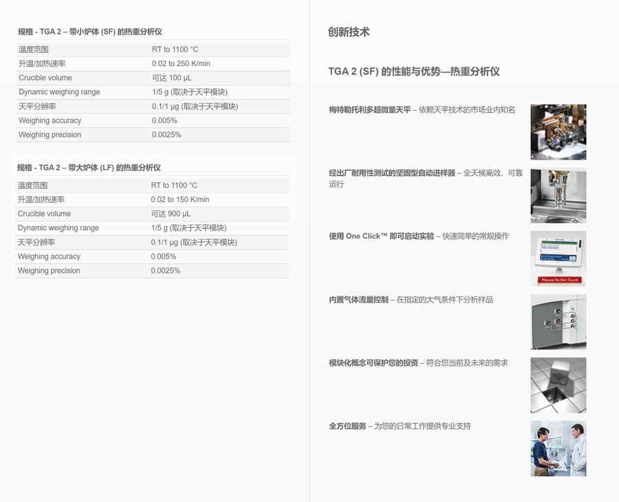The width and height of the screenshot is (619, 502).
Task: Click the 0.1/1 µg resolution value, LF table
Action: (194, 242)
